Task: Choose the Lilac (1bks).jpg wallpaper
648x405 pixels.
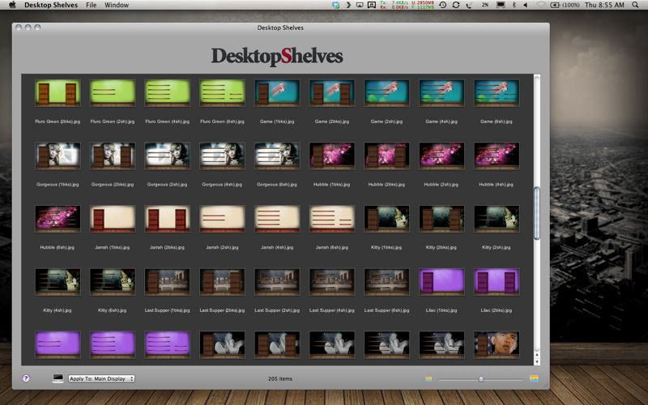Action: pos(441,282)
